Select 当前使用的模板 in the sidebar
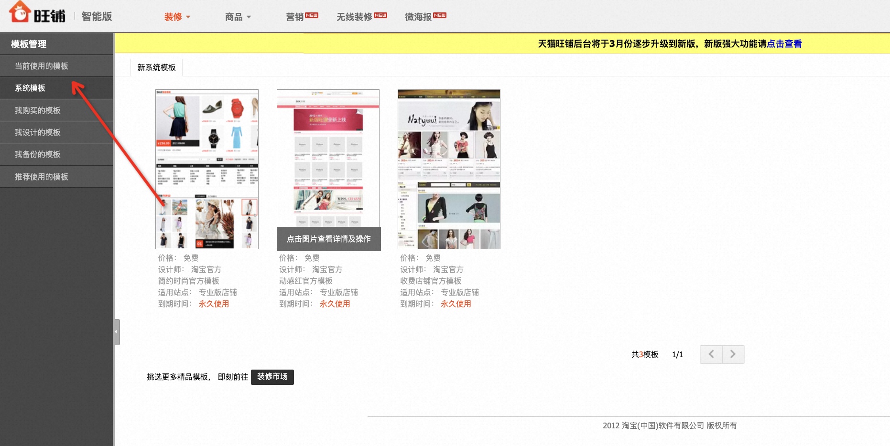This screenshot has height=446, width=890. [x=56, y=66]
